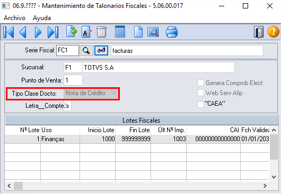Click the Punto de Venta field
The width and height of the screenshot is (281, 194).
(73, 80)
